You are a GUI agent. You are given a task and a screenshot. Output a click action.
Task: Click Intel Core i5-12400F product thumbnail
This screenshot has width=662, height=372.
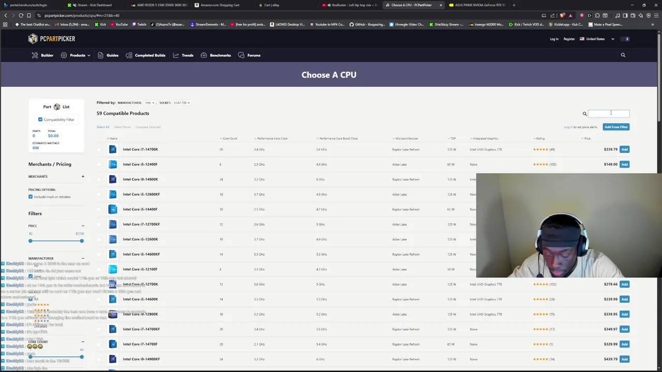pos(113,164)
